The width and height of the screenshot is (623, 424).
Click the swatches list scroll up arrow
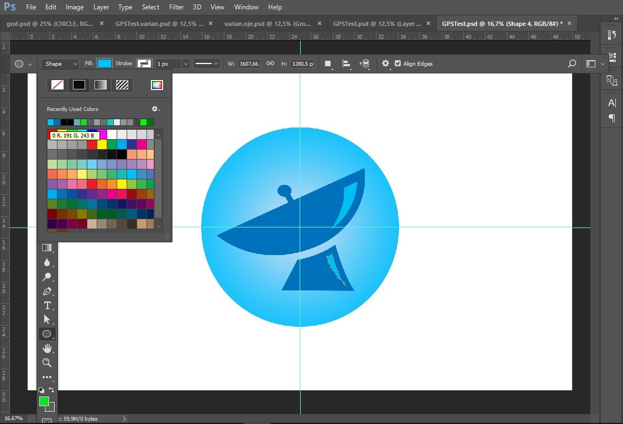(x=158, y=135)
